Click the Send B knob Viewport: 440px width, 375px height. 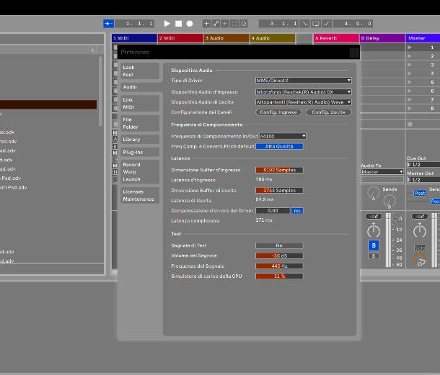[390, 201]
